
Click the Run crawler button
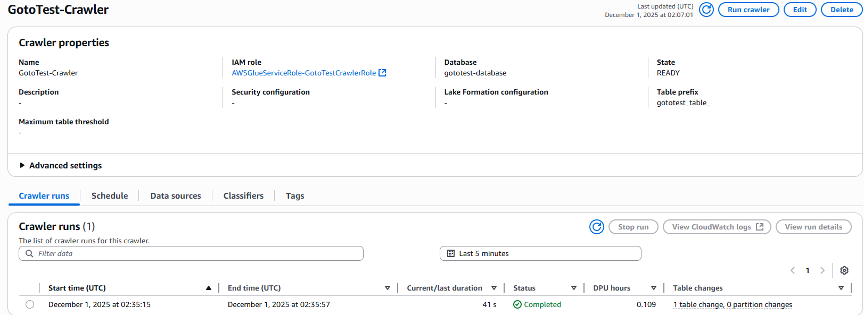click(748, 10)
